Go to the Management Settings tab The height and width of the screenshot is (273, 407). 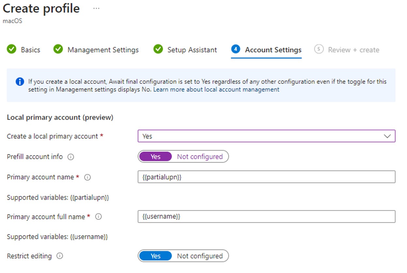(103, 50)
